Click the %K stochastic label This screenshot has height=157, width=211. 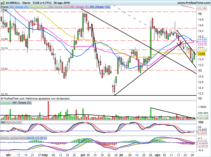tap(3, 122)
